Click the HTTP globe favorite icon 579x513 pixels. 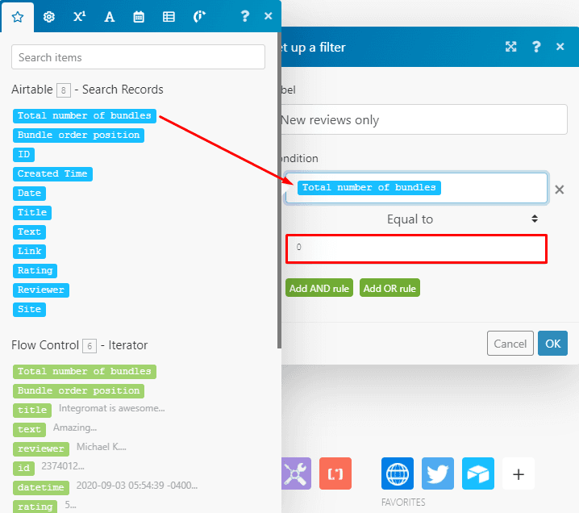(x=397, y=473)
